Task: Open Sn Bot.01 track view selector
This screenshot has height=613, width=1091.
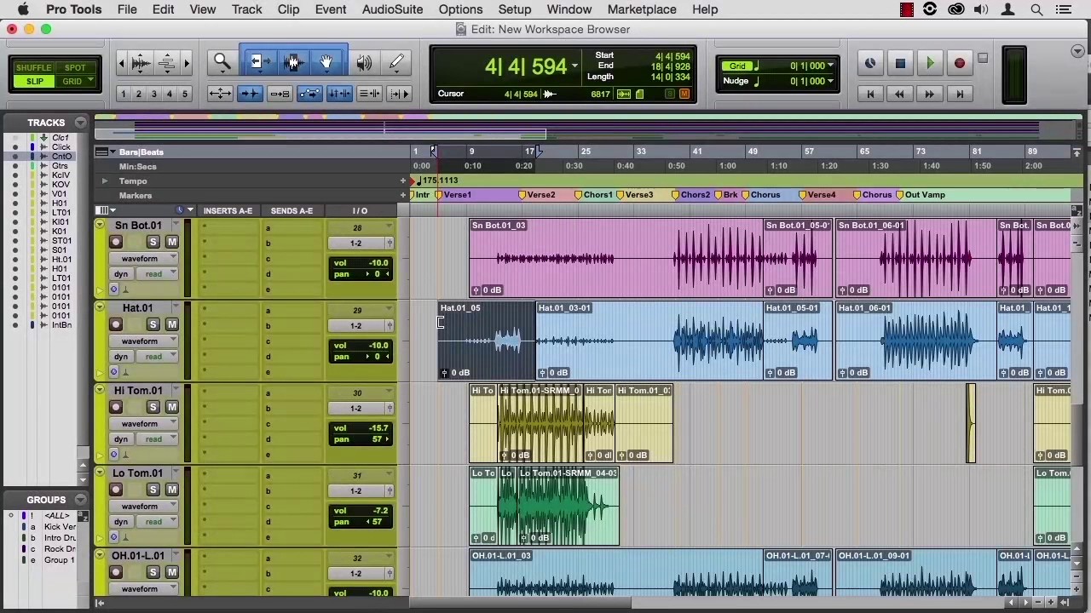Action: pyautogui.click(x=143, y=259)
